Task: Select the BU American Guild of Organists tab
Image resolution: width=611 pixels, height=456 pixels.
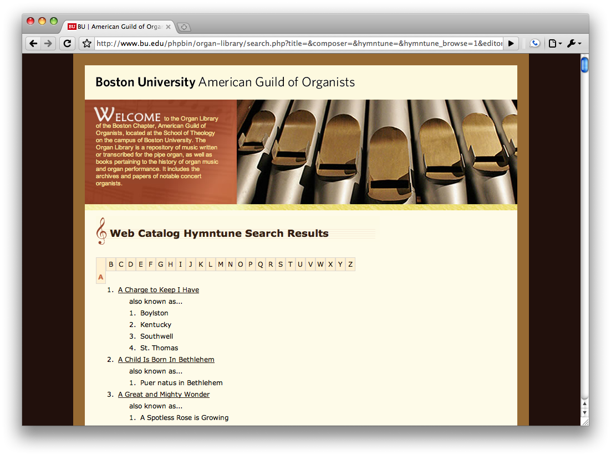Action: coord(119,27)
